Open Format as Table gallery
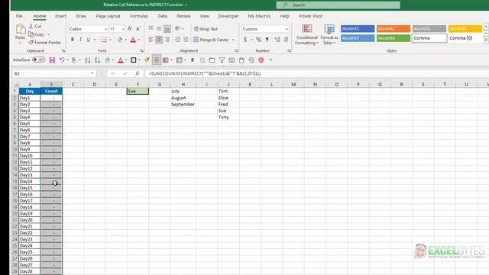Image resolution: width=489 pixels, height=275 pixels. (329, 34)
